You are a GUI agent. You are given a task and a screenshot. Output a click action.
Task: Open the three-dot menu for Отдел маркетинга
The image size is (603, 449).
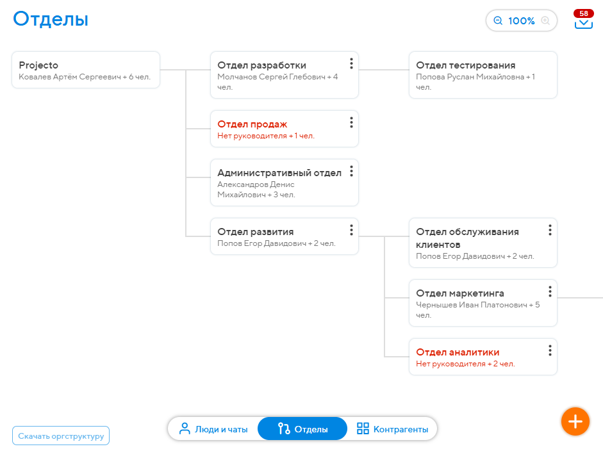point(550,291)
